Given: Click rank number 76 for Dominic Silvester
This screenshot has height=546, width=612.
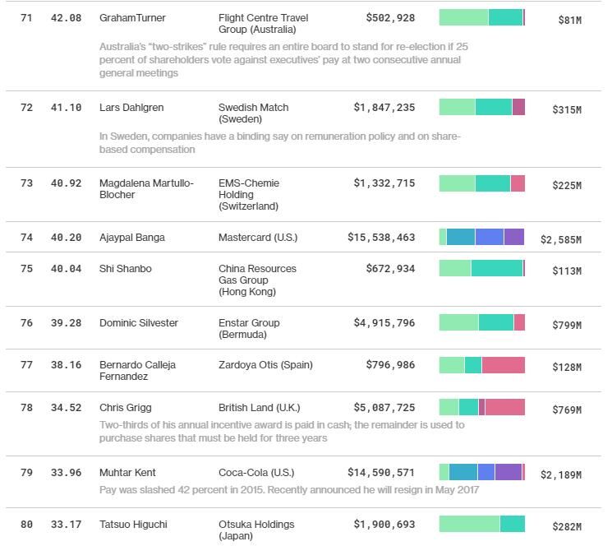Looking at the screenshot, I should [27, 323].
